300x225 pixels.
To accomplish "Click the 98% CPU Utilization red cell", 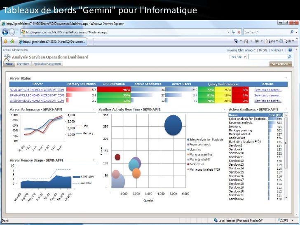I will click(114, 89).
